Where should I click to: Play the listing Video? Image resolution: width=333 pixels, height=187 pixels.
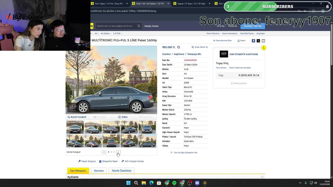(123, 117)
